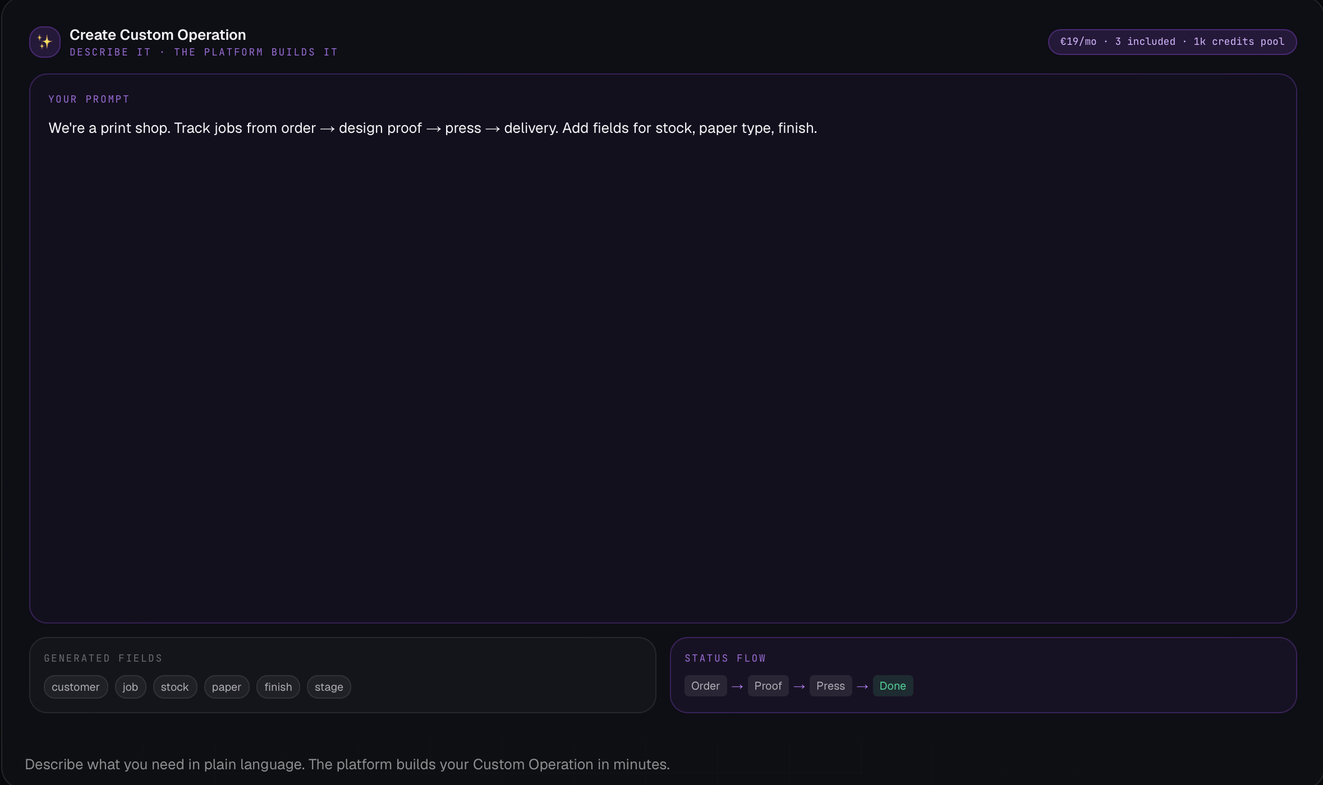Screen dimensions: 1323x785
Task: Click the Press status step
Action: click(x=830, y=686)
